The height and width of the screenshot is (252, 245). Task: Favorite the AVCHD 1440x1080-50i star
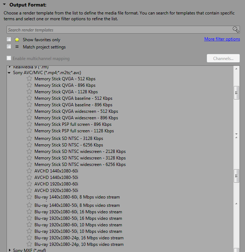click(x=29, y=177)
